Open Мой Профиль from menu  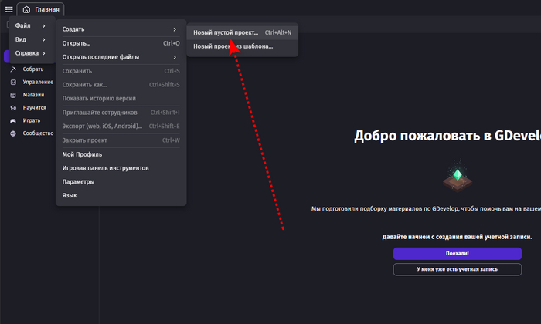(x=121, y=154)
